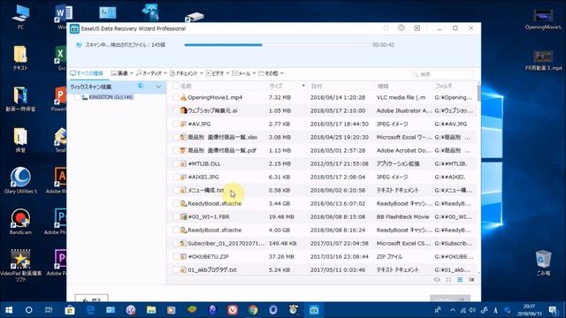Select the PR用動画3.mp4 file on desktop

tap(543, 60)
